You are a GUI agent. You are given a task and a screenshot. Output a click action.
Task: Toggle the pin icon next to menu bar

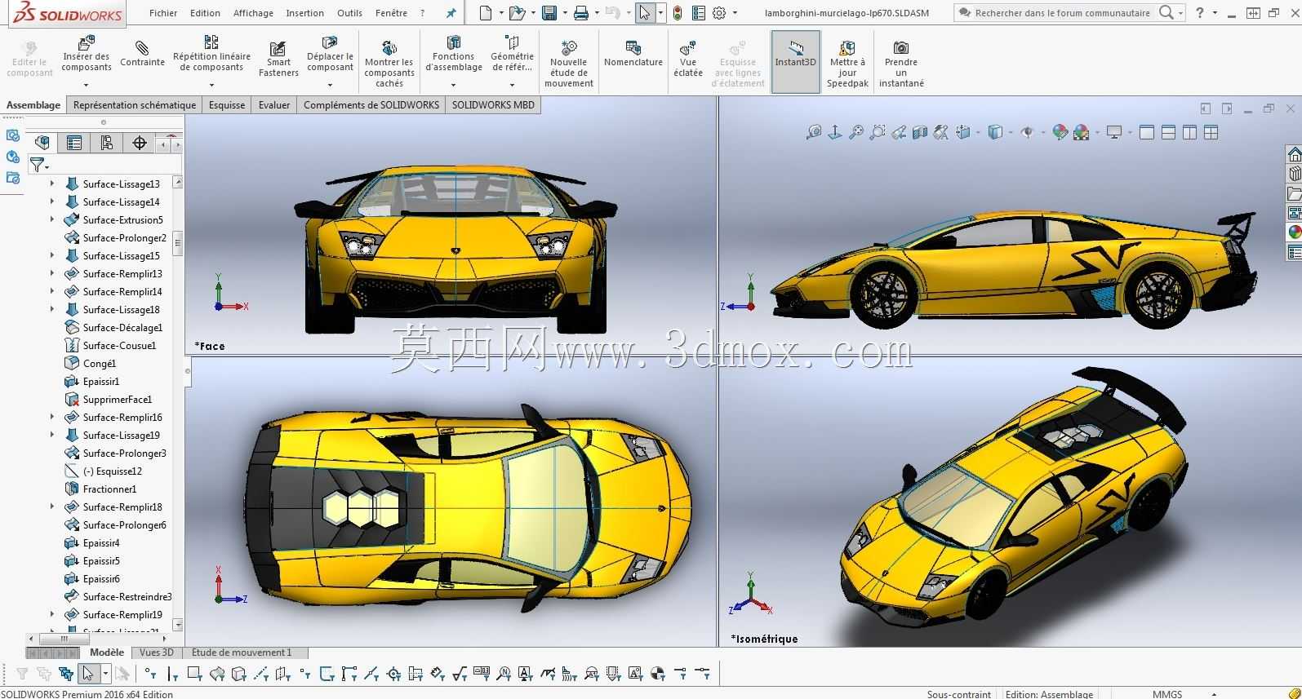coord(451,13)
